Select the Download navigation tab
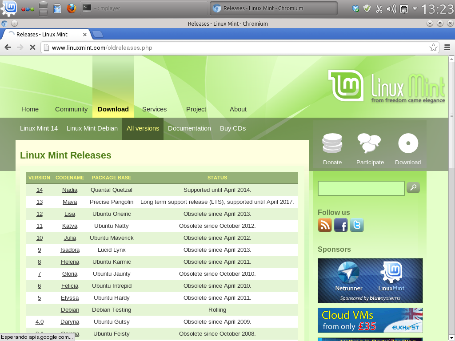This screenshot has width=455, height=341. pyautogui.click(x=113, y=109)
